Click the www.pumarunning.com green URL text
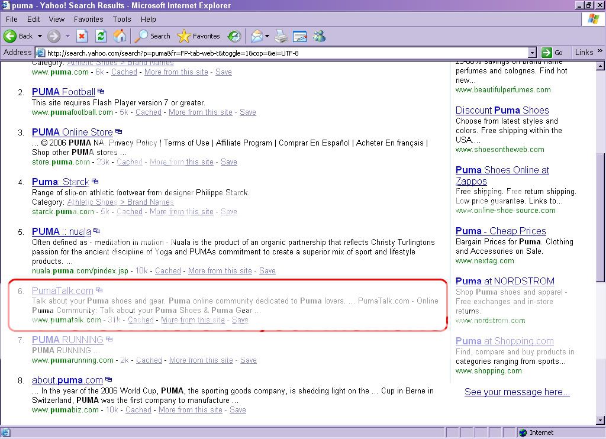The image size is (606, 439). (x=73, y=360)
